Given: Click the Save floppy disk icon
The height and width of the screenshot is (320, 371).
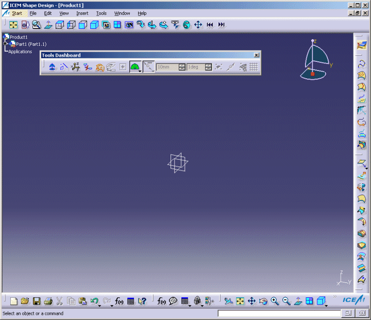Looking at the screenshot, I should (37, 301).
